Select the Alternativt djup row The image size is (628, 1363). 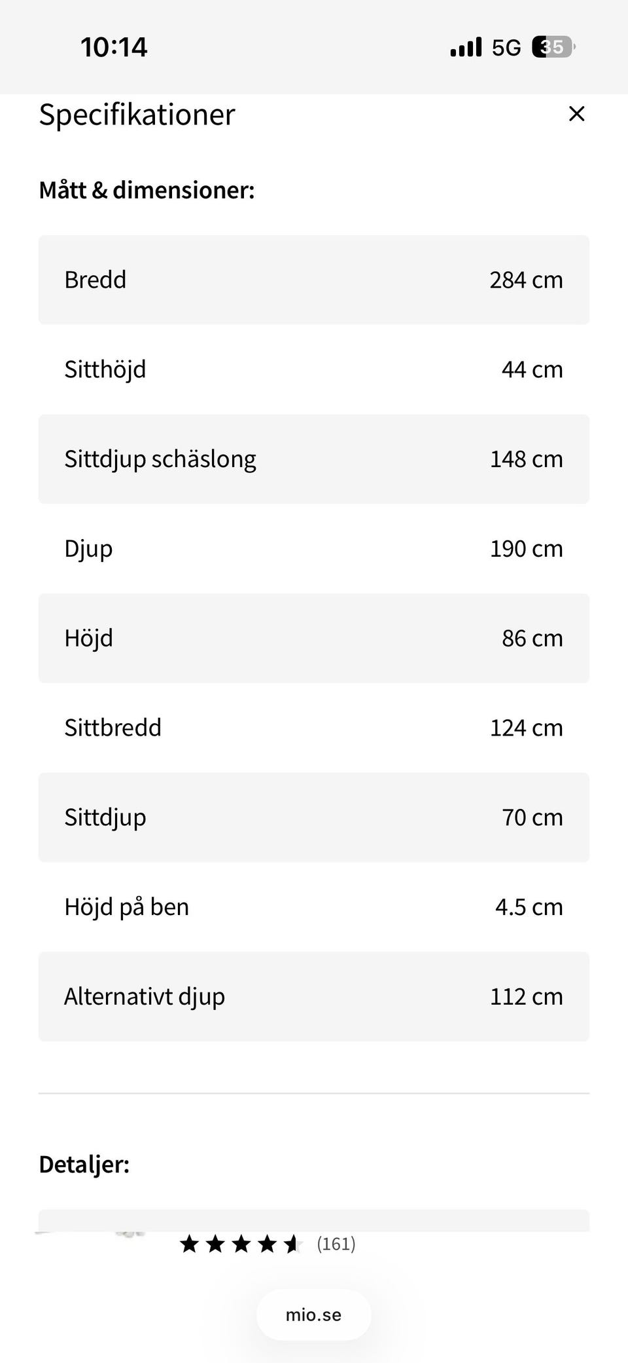[x=314, y=996]
